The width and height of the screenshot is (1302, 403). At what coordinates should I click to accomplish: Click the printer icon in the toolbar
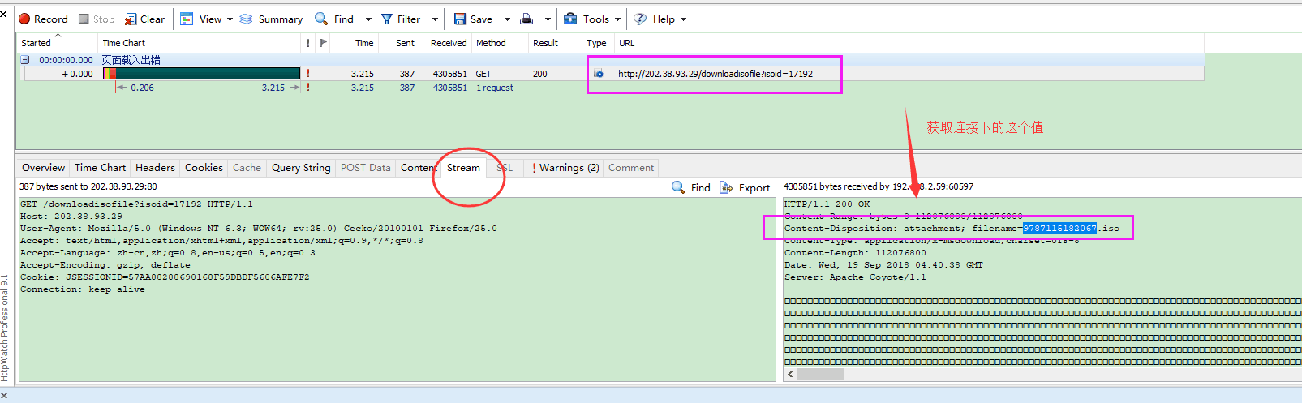(526, 19)
